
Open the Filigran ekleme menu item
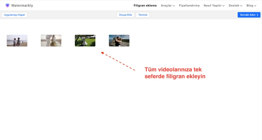[x=145, y=6]
